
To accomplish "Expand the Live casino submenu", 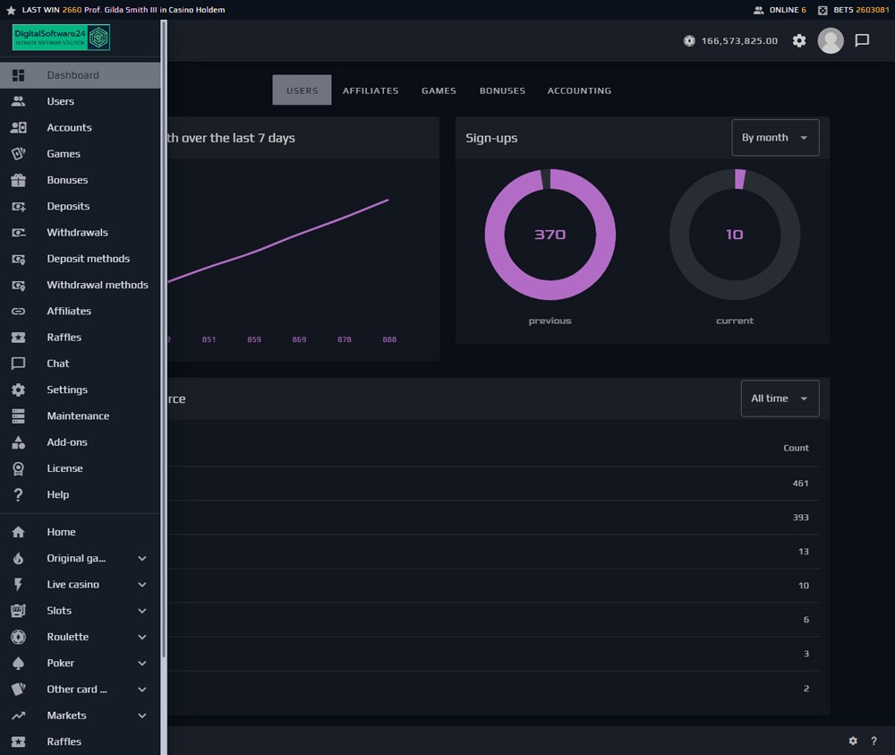I will tap(141, 585).
